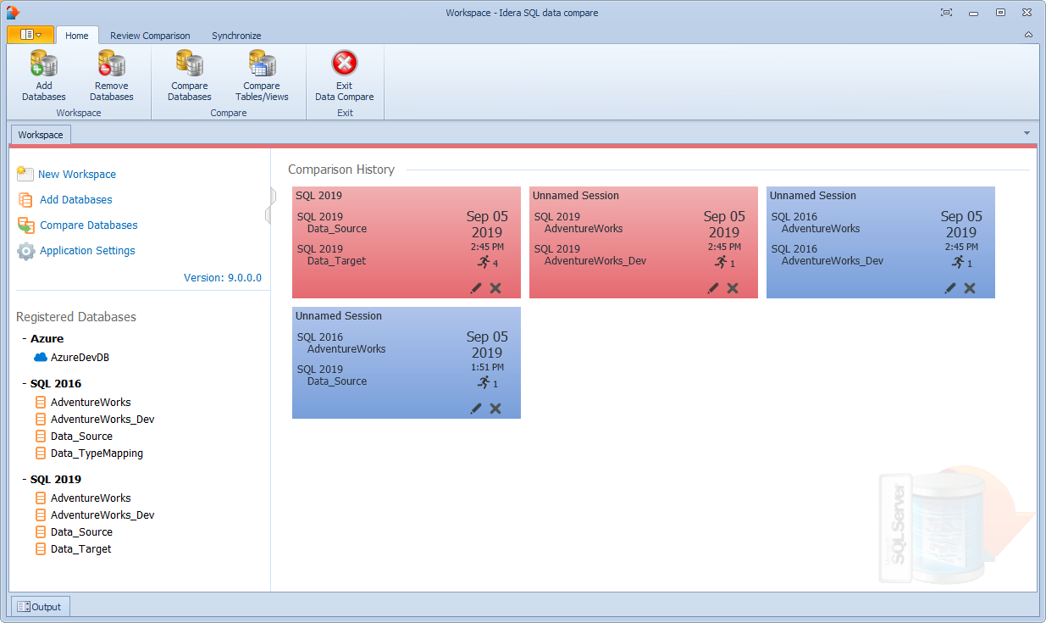Open the orange application menu dropdown
This screenshot has height=623, width=1046.
(30, 35)
